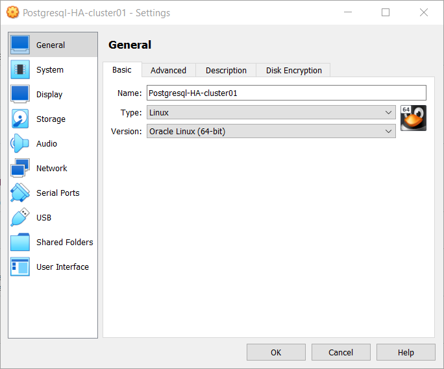The width and height of the screenshot is (444, 369).
Task: Select the User Interface icon
Action: (20, 267)
